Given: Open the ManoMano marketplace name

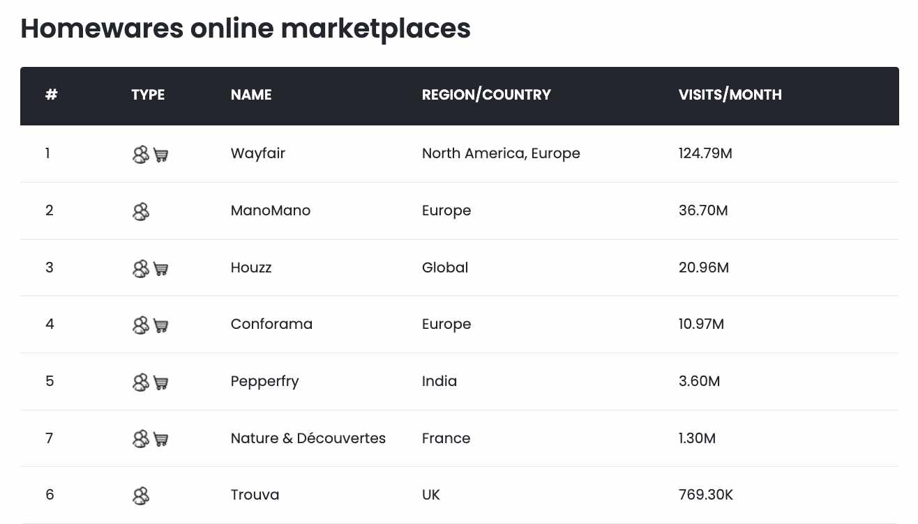Looking at the screenshot, I should (271, 210).
